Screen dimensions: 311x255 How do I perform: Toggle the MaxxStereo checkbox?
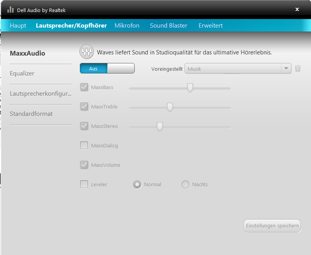click(x=84, y=126)
